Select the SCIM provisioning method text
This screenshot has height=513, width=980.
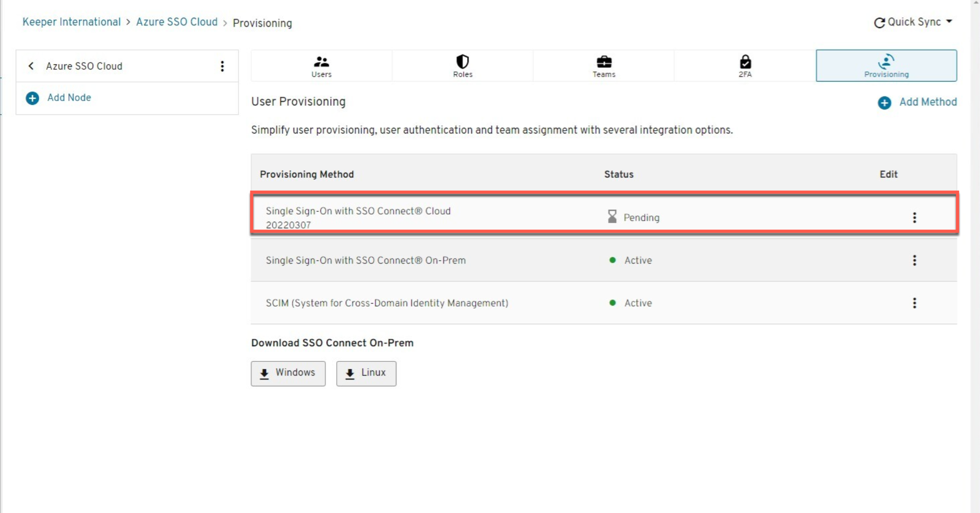(x=387, y=303)
